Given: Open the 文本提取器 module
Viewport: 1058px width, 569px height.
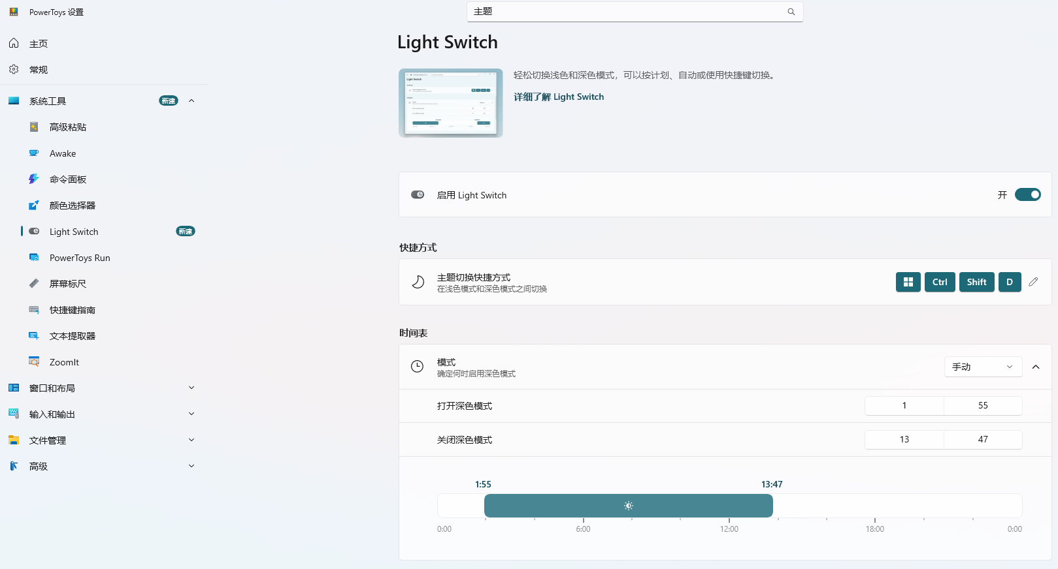Looking at the screenshot, I should click(72, 336).
